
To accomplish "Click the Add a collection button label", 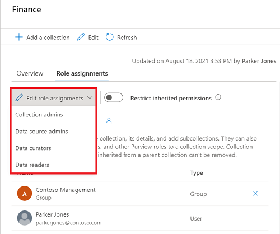I will click(48, 38).
